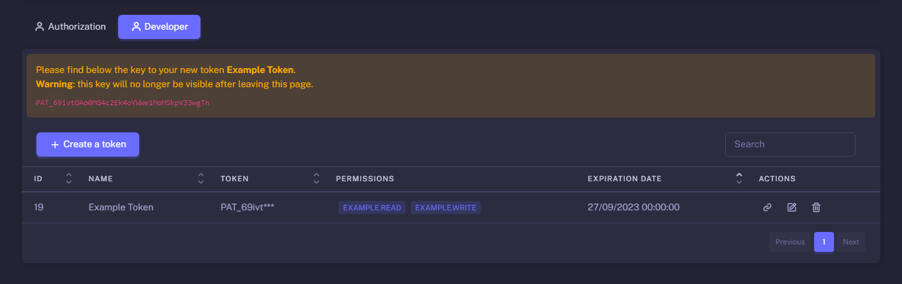Go to the Next page
Image resolution: width=902 pixels, height=284 pixels.
[x=851, y=242]
